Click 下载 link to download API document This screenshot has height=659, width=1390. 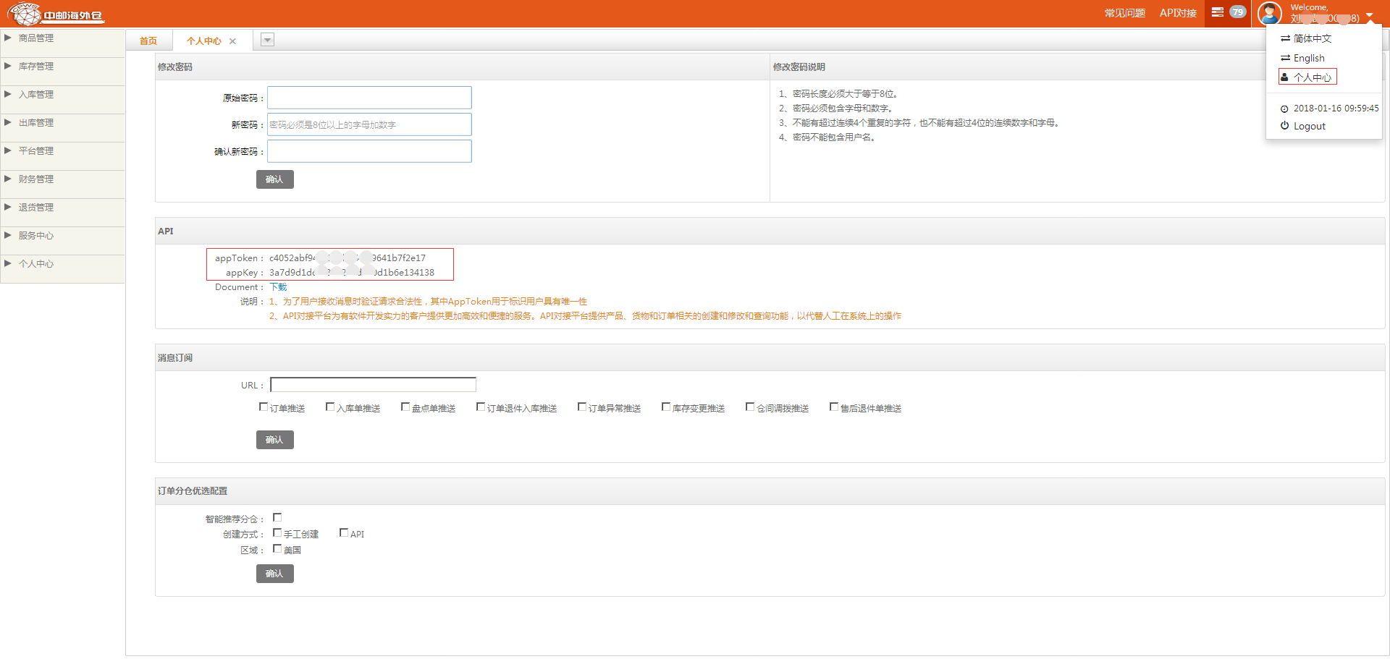click(278, 287)
